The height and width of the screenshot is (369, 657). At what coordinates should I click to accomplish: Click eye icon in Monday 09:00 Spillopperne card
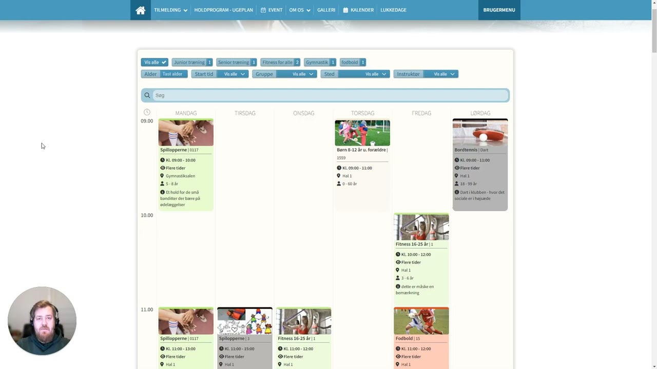[x=163, y=168]
